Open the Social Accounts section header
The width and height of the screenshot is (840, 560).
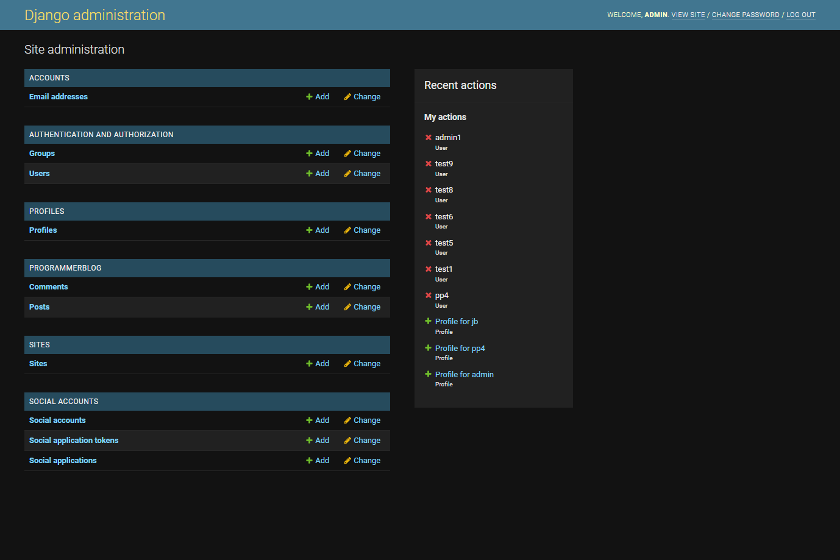coord(64,402)
